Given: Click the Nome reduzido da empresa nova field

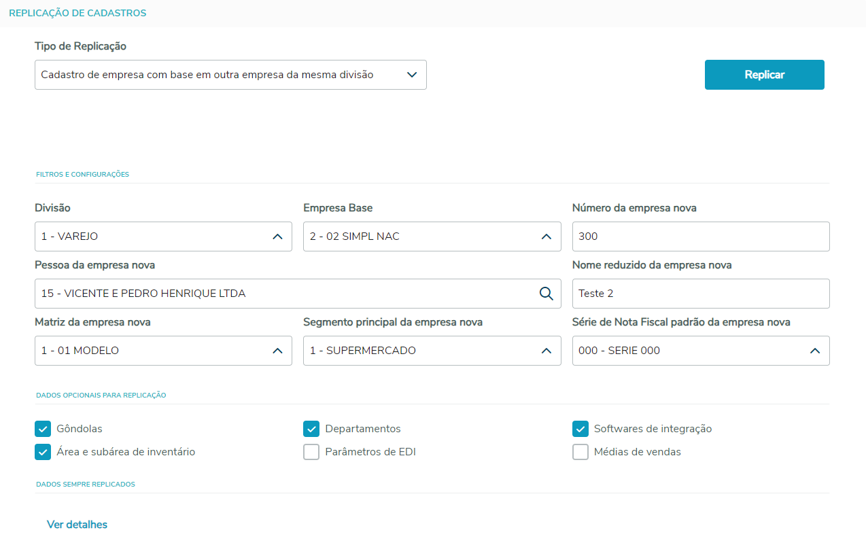Looking at the screenshot, I should pyautogui.click(x=700, y=294).
